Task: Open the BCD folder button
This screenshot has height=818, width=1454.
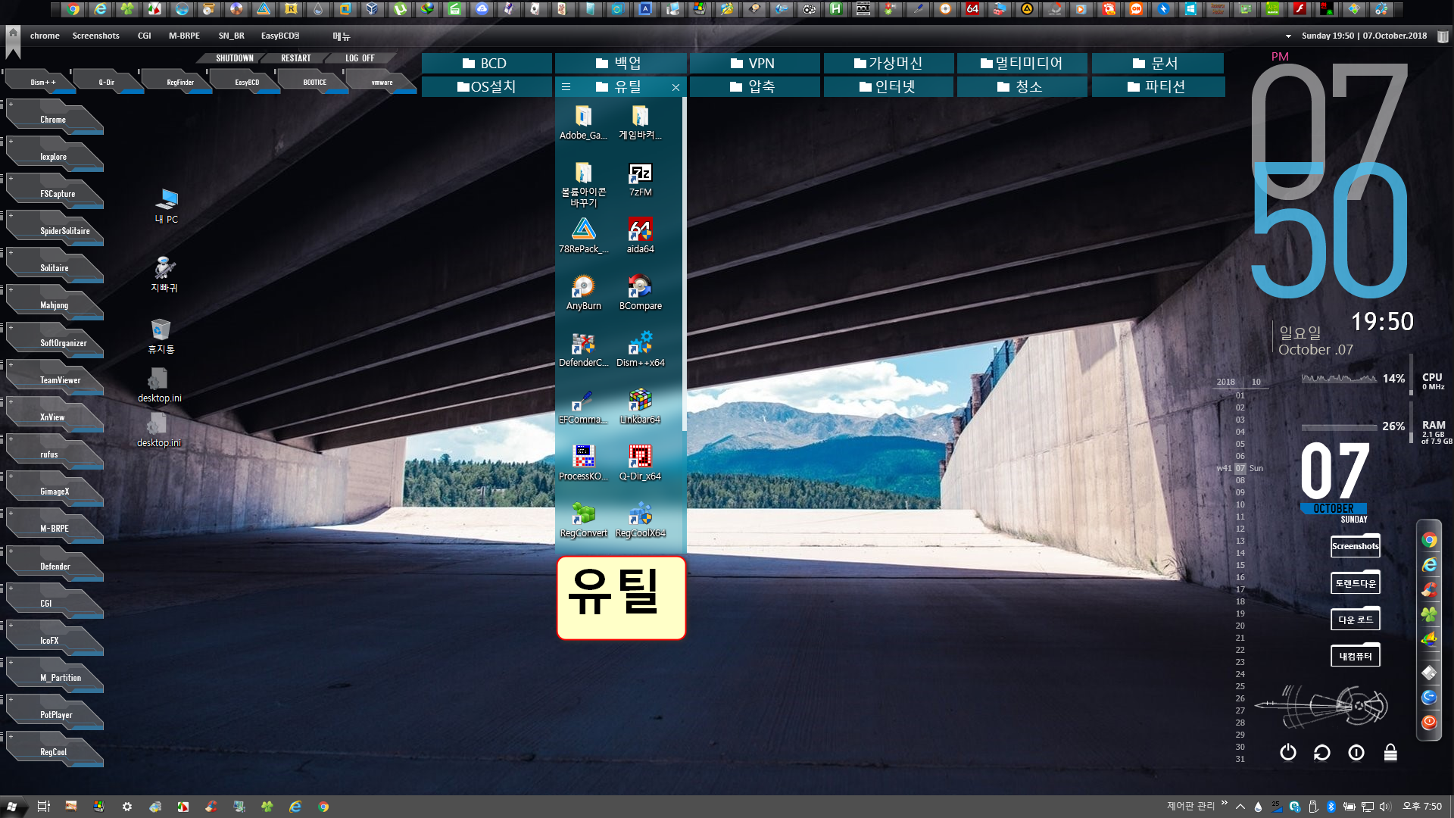Action: pyautogui.click(x=486, y=64)
